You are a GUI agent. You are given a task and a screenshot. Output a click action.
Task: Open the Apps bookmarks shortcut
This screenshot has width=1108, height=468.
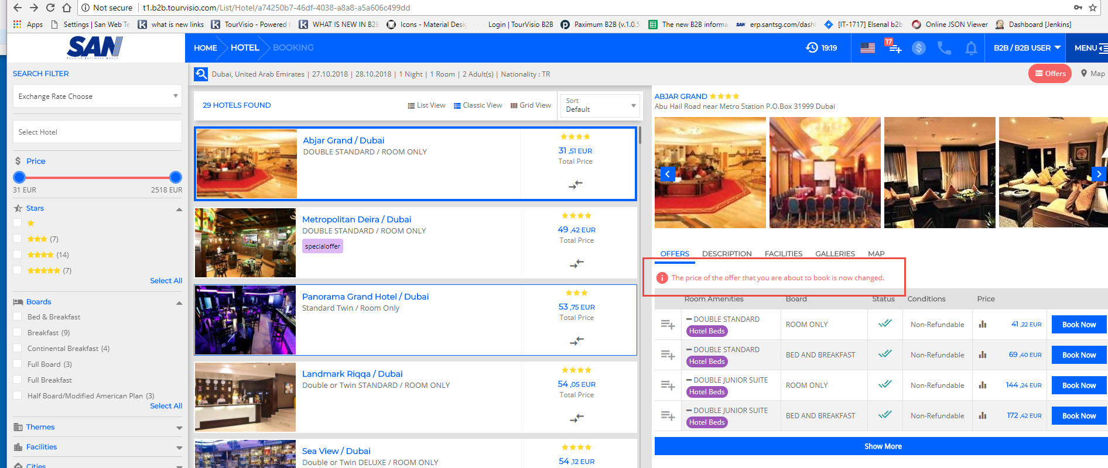click(28, 25)
